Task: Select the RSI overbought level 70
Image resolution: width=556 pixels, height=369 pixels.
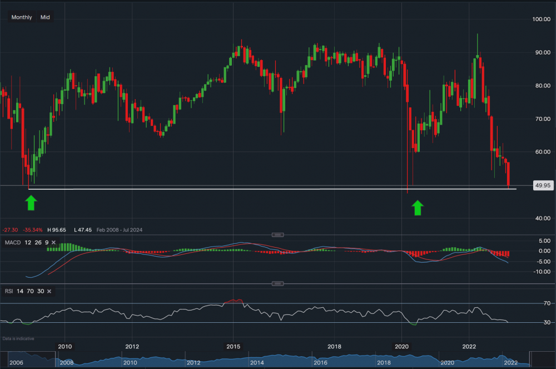Action: point(29,291)
